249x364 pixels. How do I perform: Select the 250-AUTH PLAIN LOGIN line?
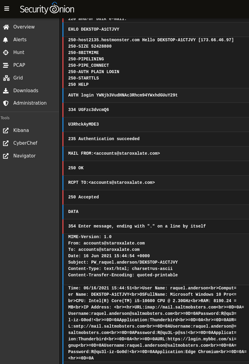click(x=94, y=72)
